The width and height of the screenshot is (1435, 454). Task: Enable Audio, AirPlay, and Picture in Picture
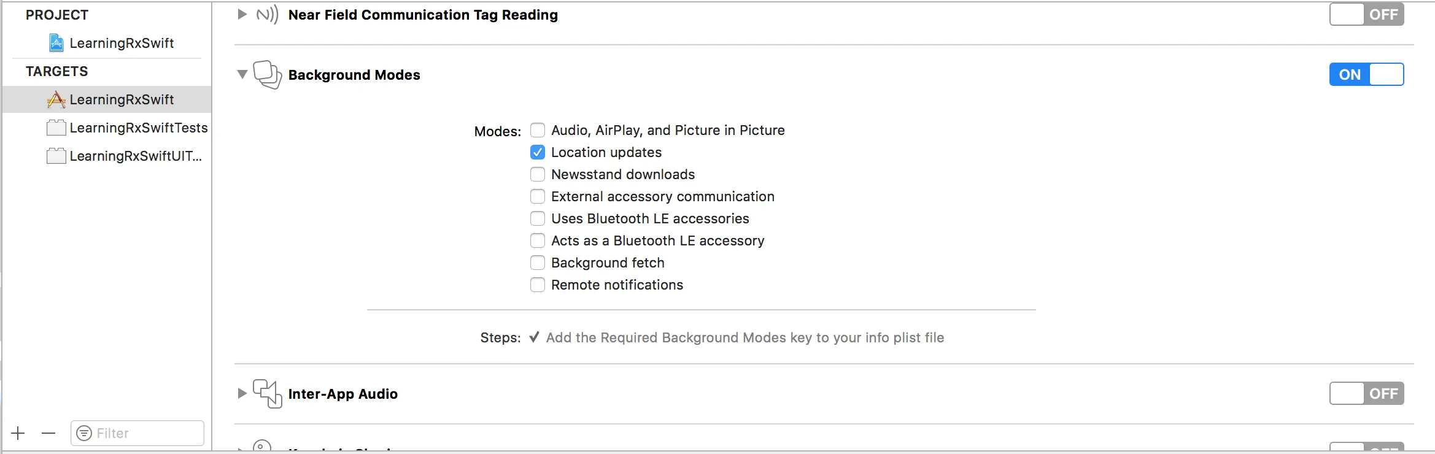click(538, 130)
